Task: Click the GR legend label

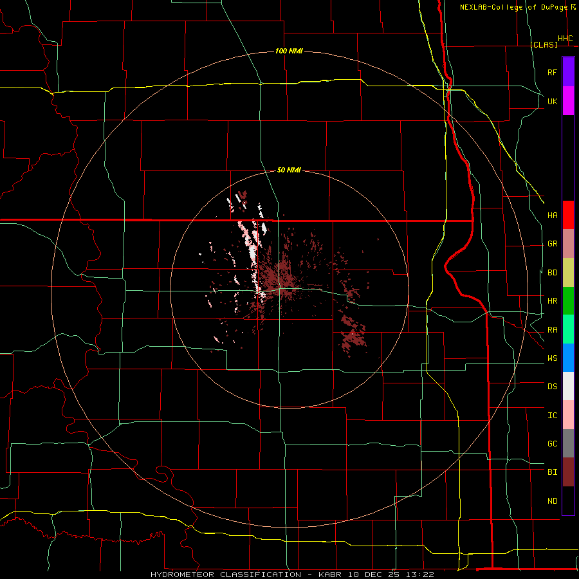Action: (x=552, y=244)
